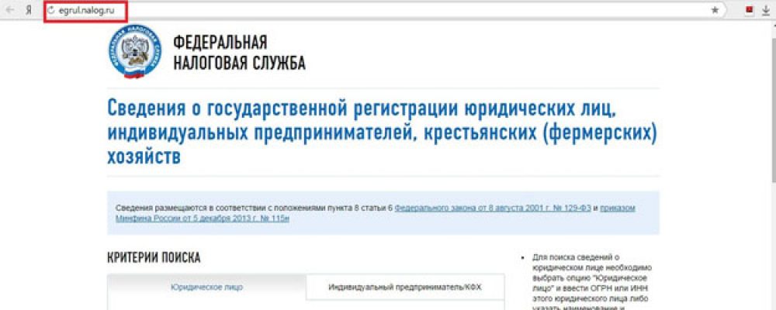The image size is (776, 310).
Task: Open the red extension icon
Action: [750, 9]
